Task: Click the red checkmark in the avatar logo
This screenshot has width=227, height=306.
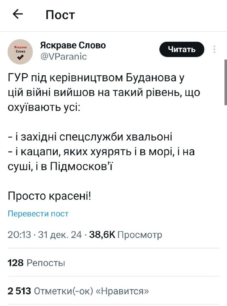Action: (21, 57)
